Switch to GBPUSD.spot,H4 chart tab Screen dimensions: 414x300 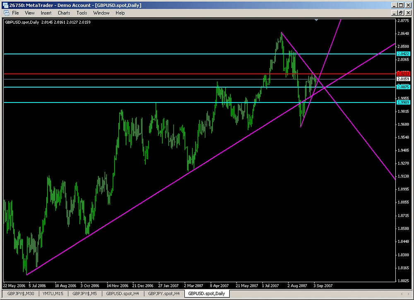122,293
